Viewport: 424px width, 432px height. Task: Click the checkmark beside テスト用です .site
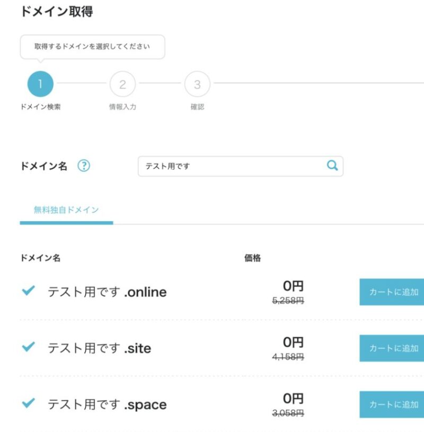pyautogui.click(x=28, y=347)
